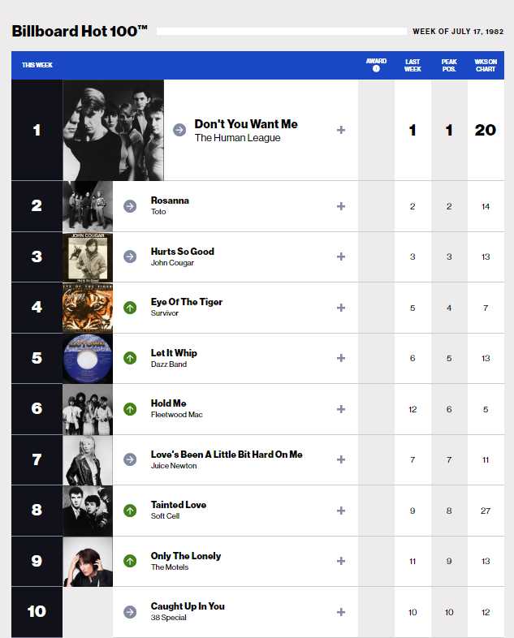Click the Survivor tiger album artwork
The width and height of the screenshot is (514, 638).
(88, 308)
